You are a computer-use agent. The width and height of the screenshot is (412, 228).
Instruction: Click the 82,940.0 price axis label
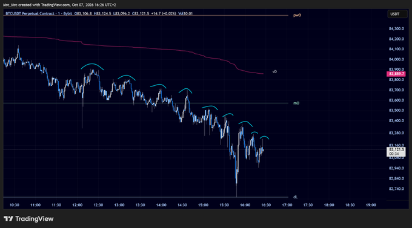point(396,168)
